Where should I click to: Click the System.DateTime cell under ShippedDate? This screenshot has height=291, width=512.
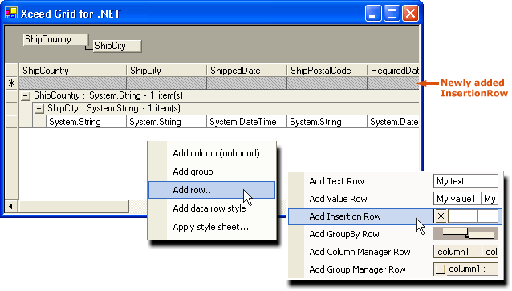click(246, 122)
